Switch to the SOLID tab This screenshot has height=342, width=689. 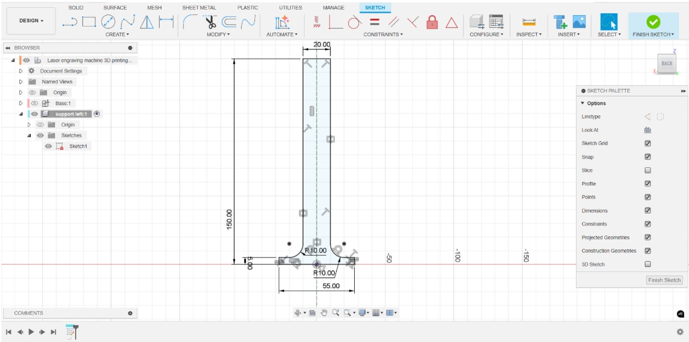coord(76,7)
